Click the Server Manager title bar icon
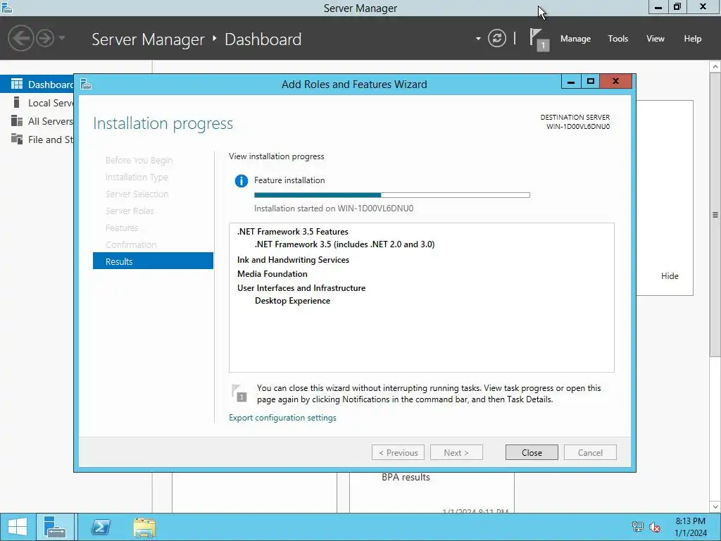The width and height of the screenshot is (721, 541). [x=6, y=7]
